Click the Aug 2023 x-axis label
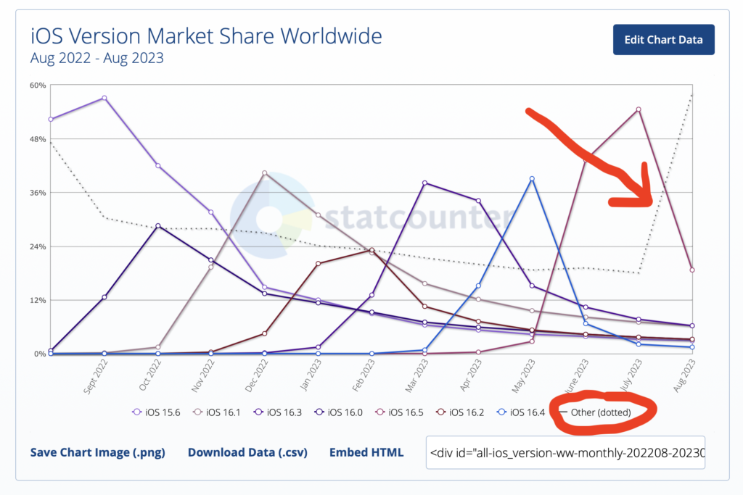This screenshot has height=495, width=743. click(x=684, y=375)
